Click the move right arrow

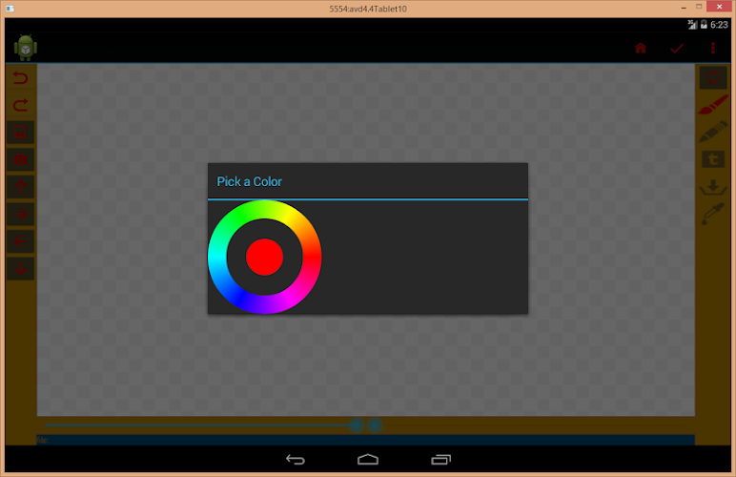point(20,214)
